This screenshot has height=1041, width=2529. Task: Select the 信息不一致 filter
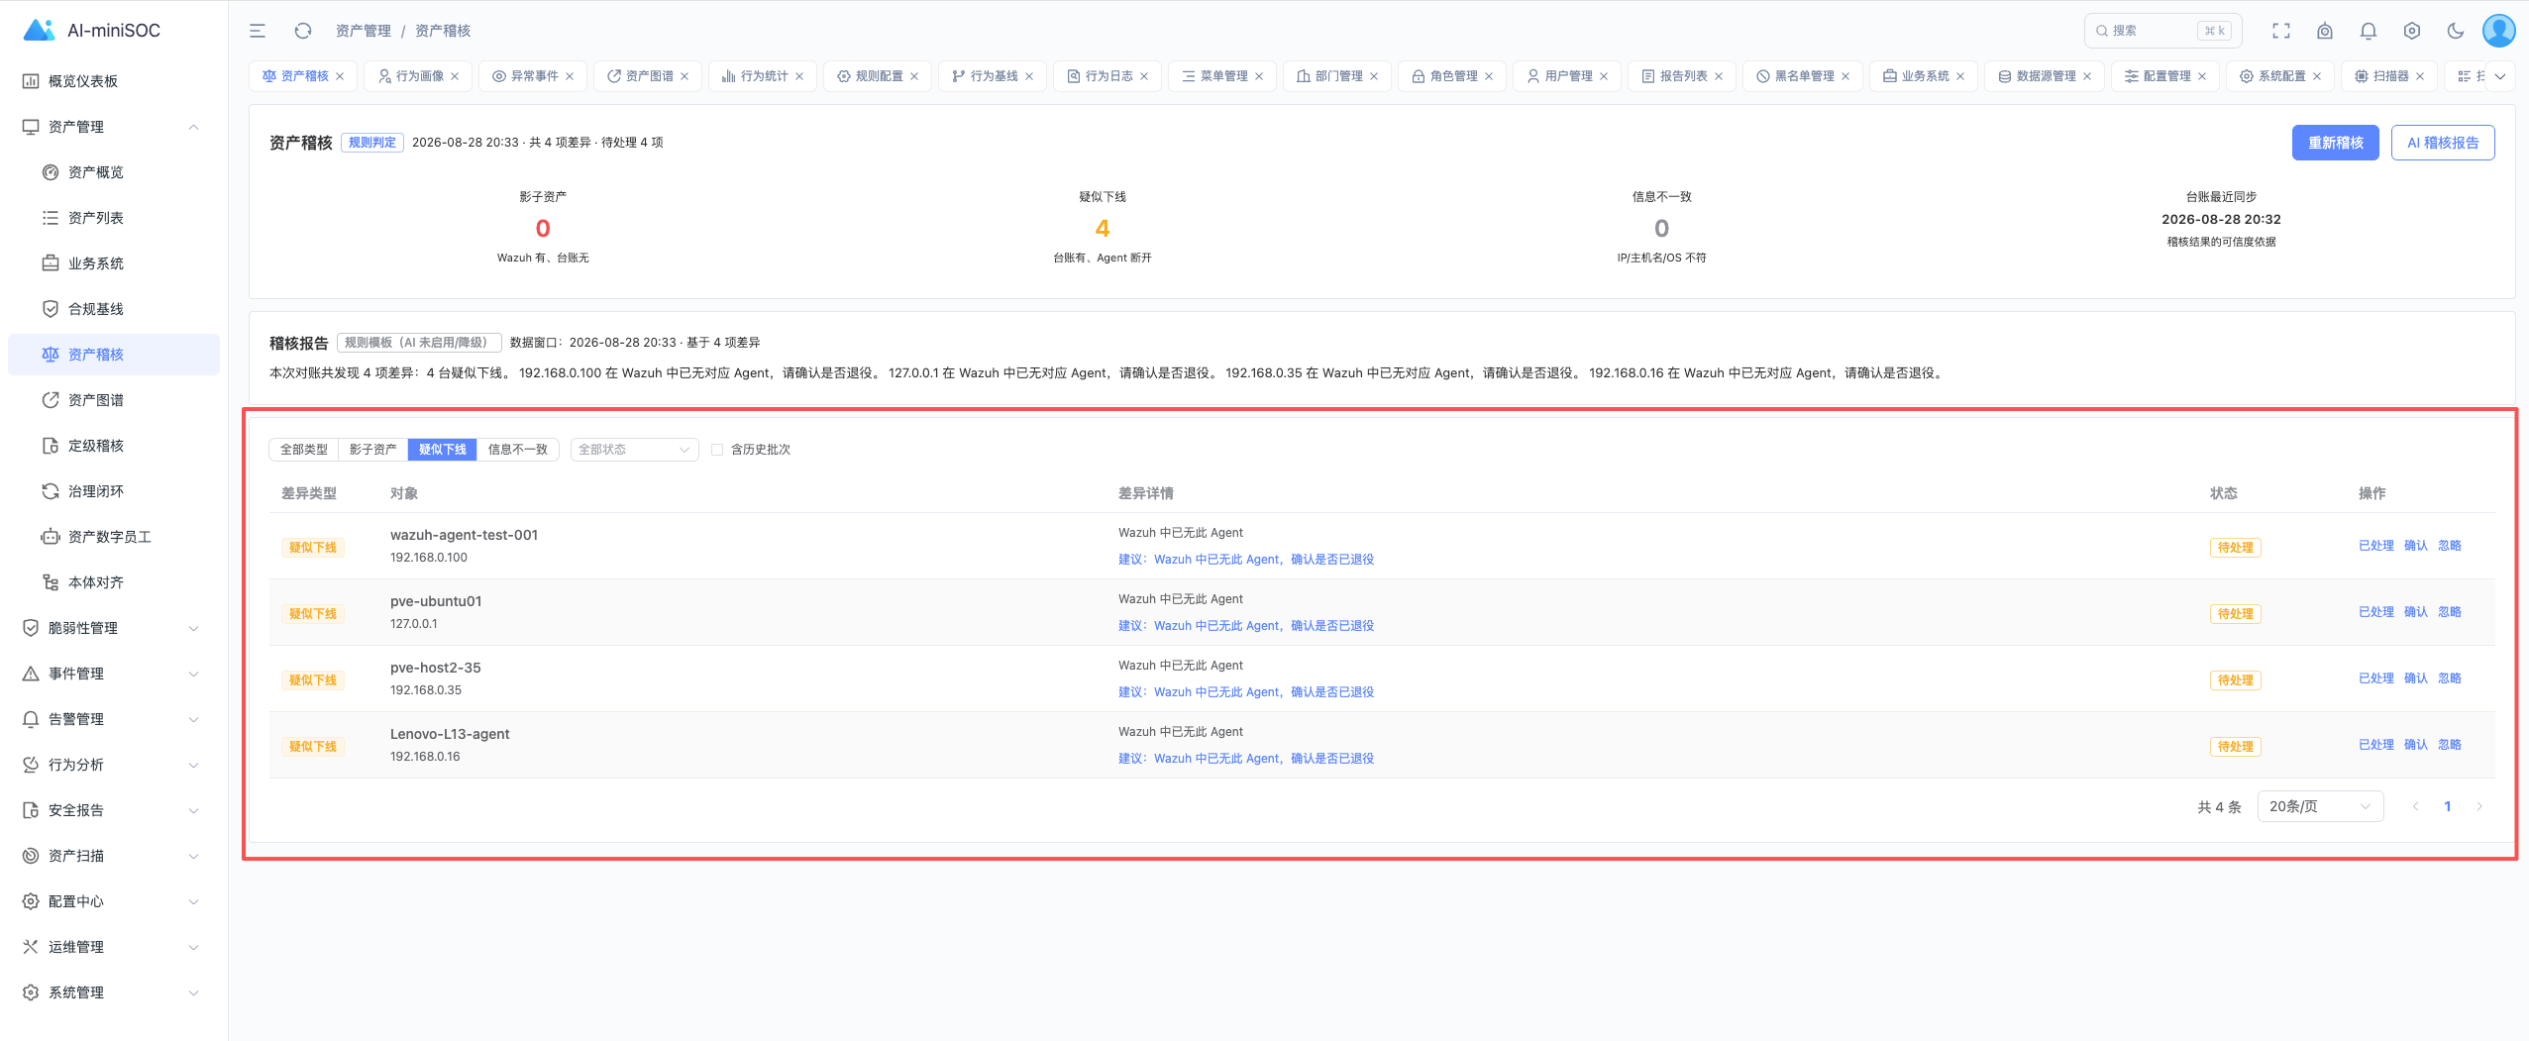(518, 450)
